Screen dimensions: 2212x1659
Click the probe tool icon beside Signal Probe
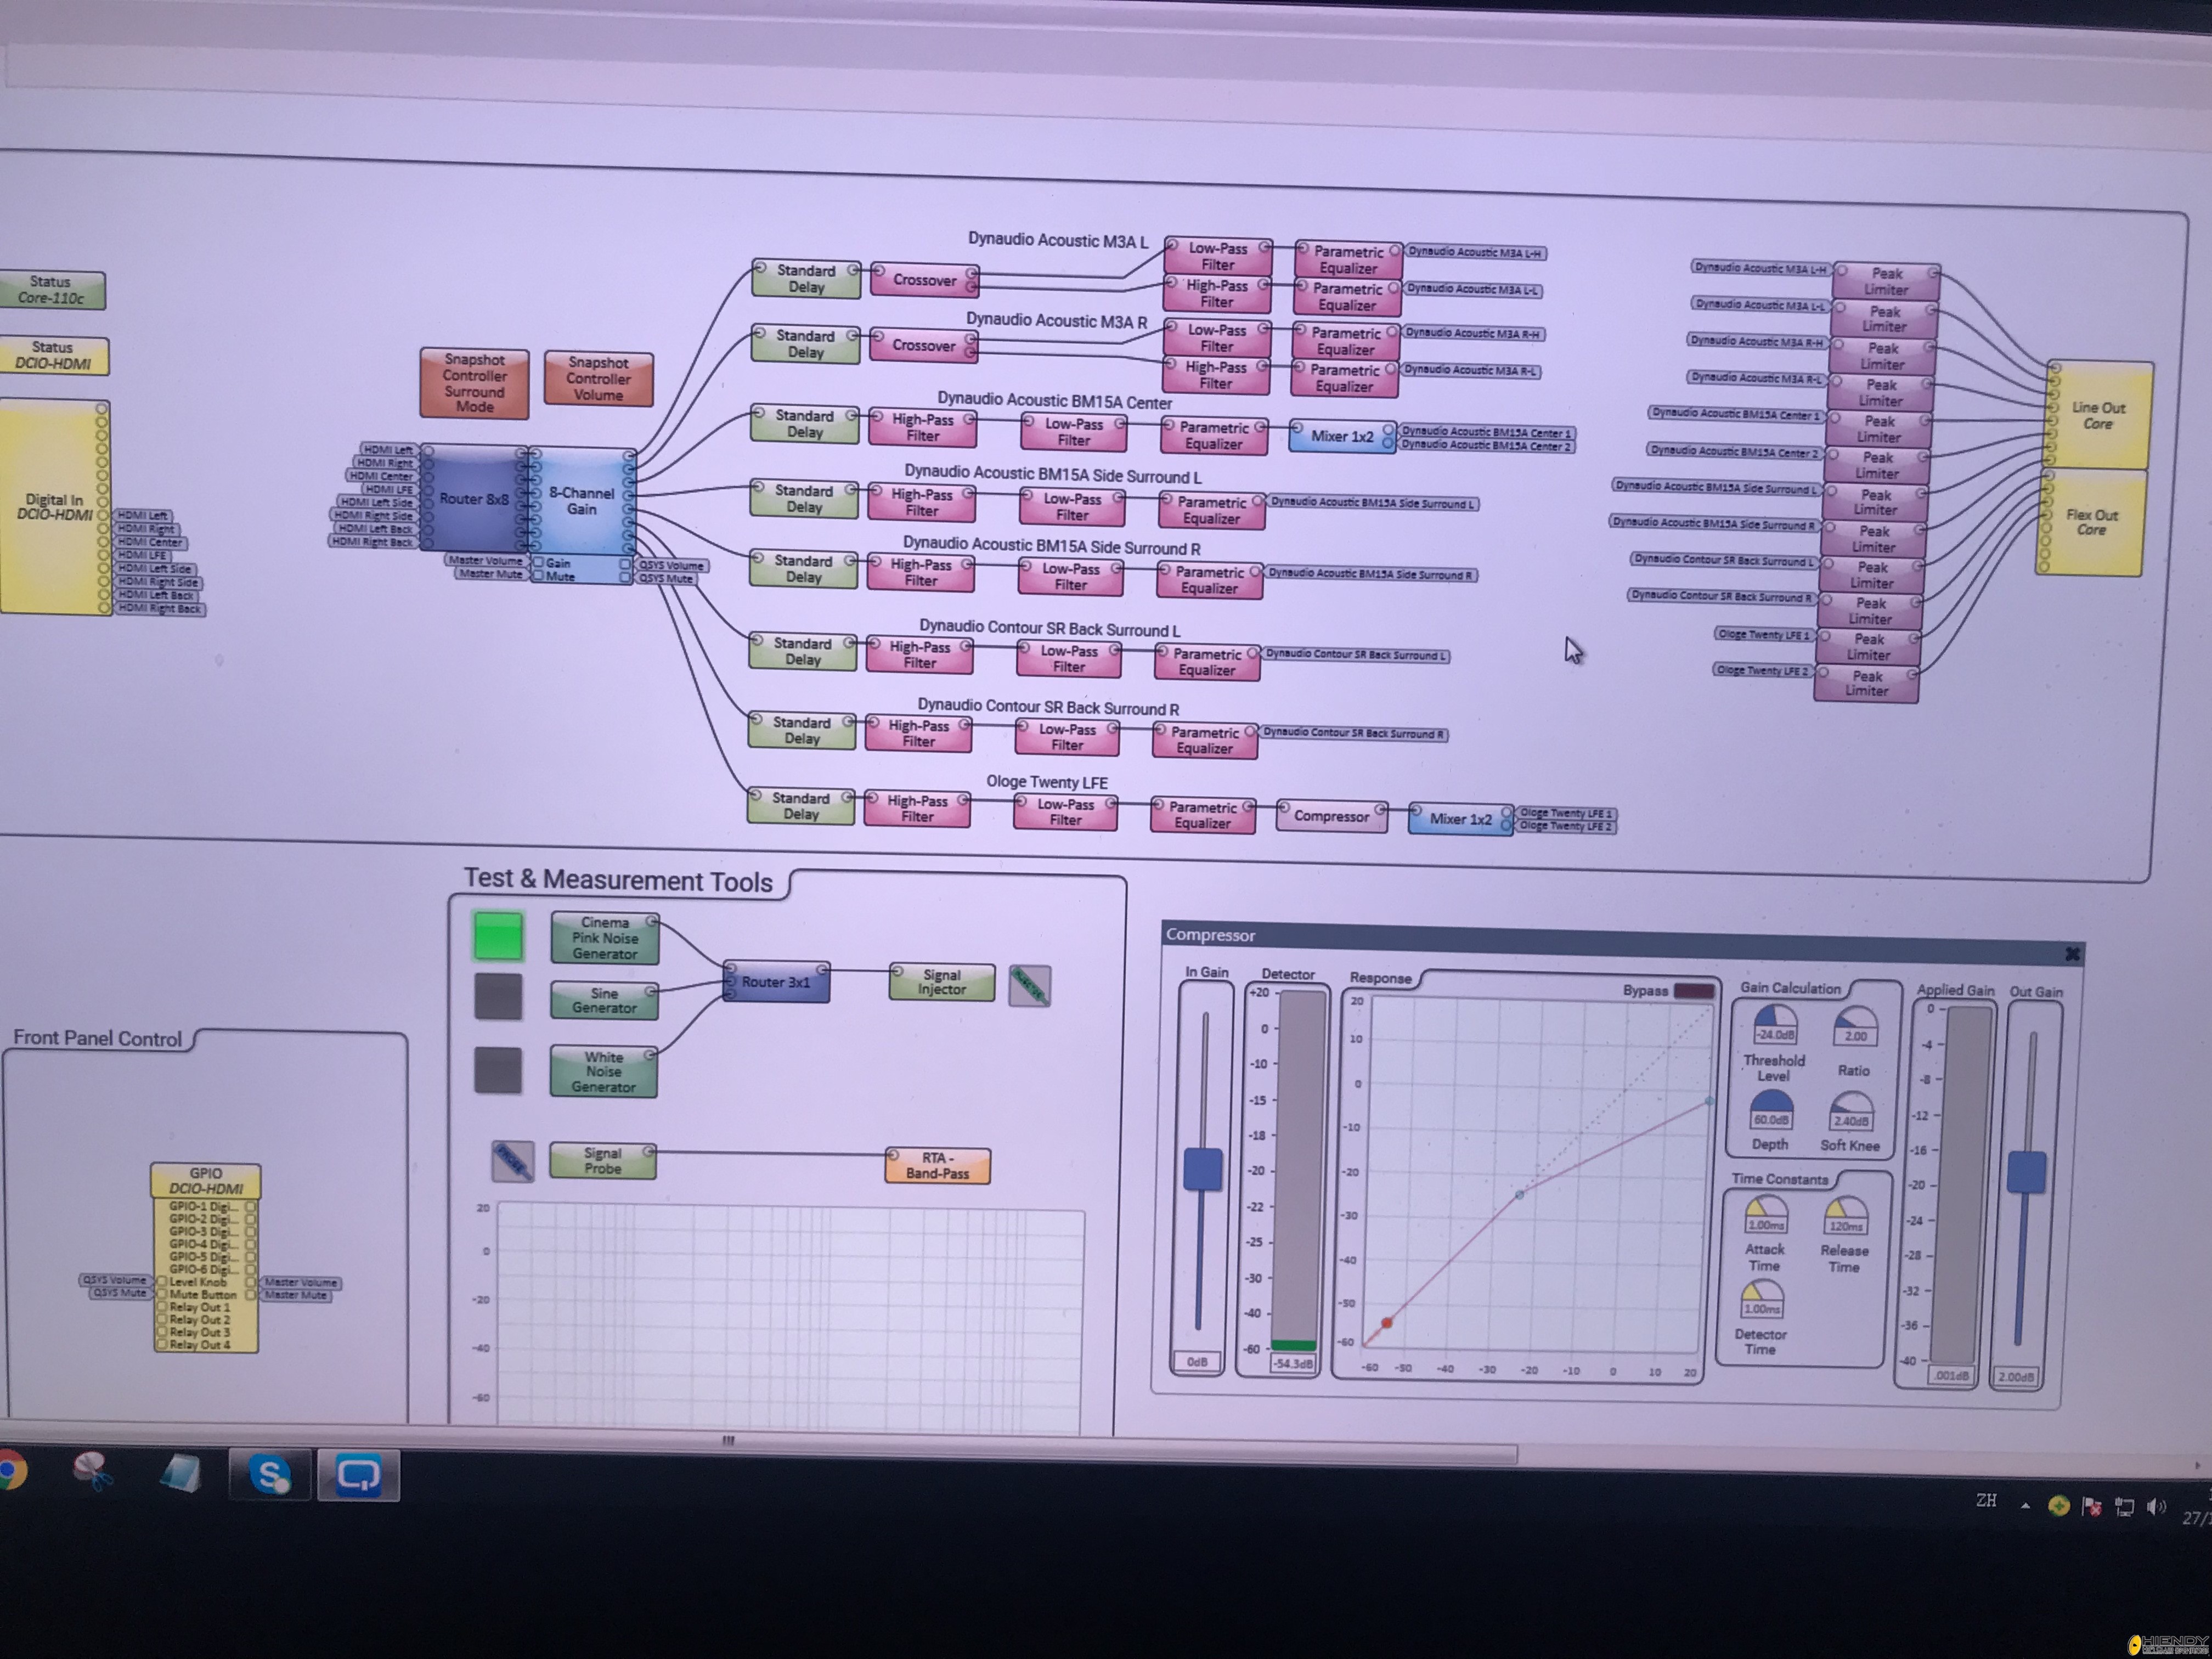tap(513, 1161)
